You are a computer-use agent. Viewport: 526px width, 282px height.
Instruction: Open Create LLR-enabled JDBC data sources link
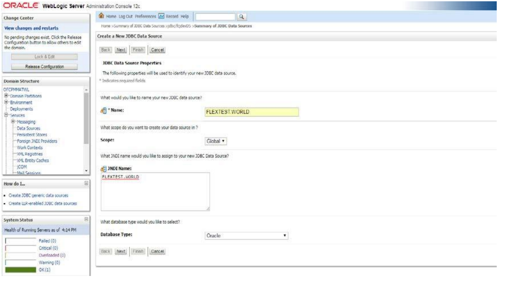(x=42, y=203)
